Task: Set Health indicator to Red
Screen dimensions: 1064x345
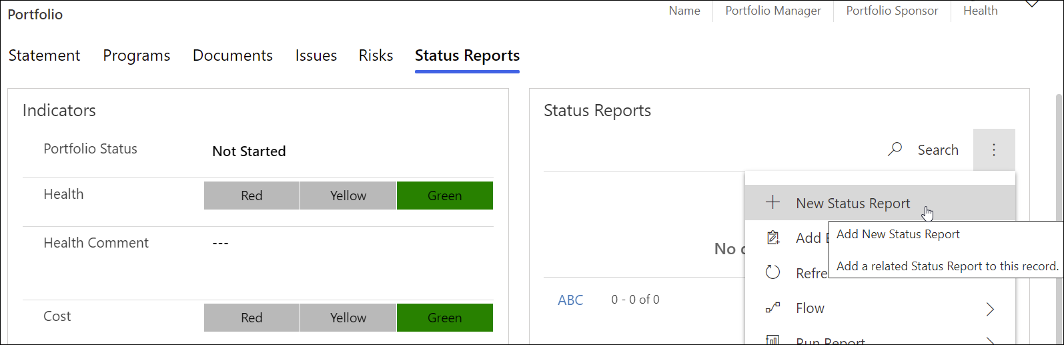Action: pos(251,196)
